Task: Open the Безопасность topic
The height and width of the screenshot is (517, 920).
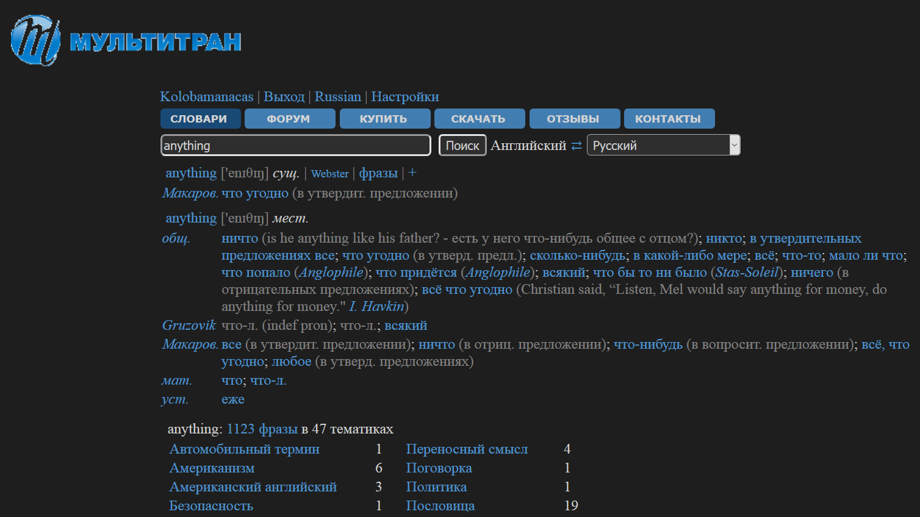Action: (211, 506)
